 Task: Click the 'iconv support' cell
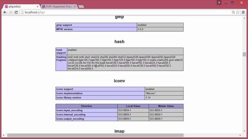[x=100, y=89]
